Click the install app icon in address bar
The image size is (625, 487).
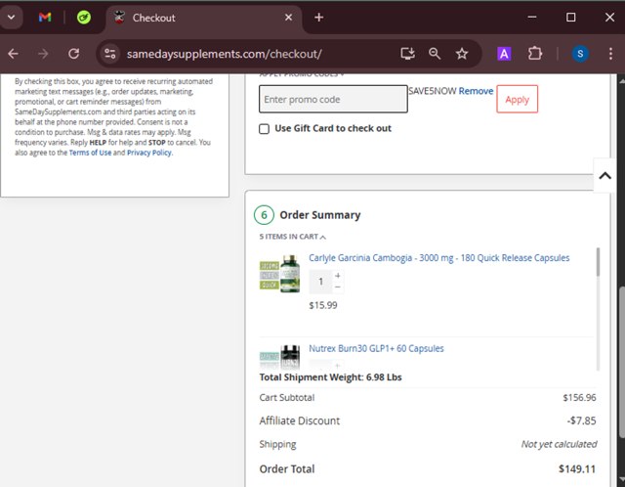[x=407, y=54]
